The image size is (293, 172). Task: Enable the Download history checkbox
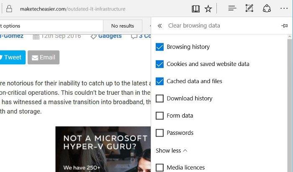[x=159, y=99]
